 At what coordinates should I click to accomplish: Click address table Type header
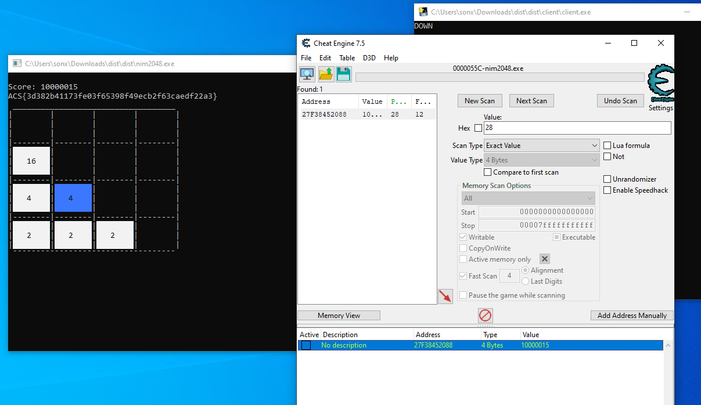[501, 335]
